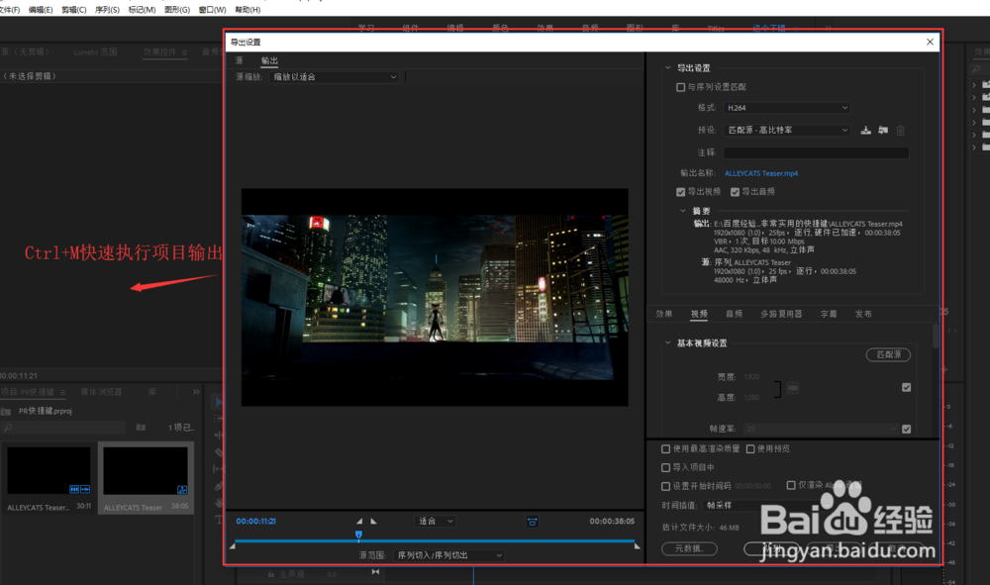Click the project panel search magnifier icon

coord(8,428)
